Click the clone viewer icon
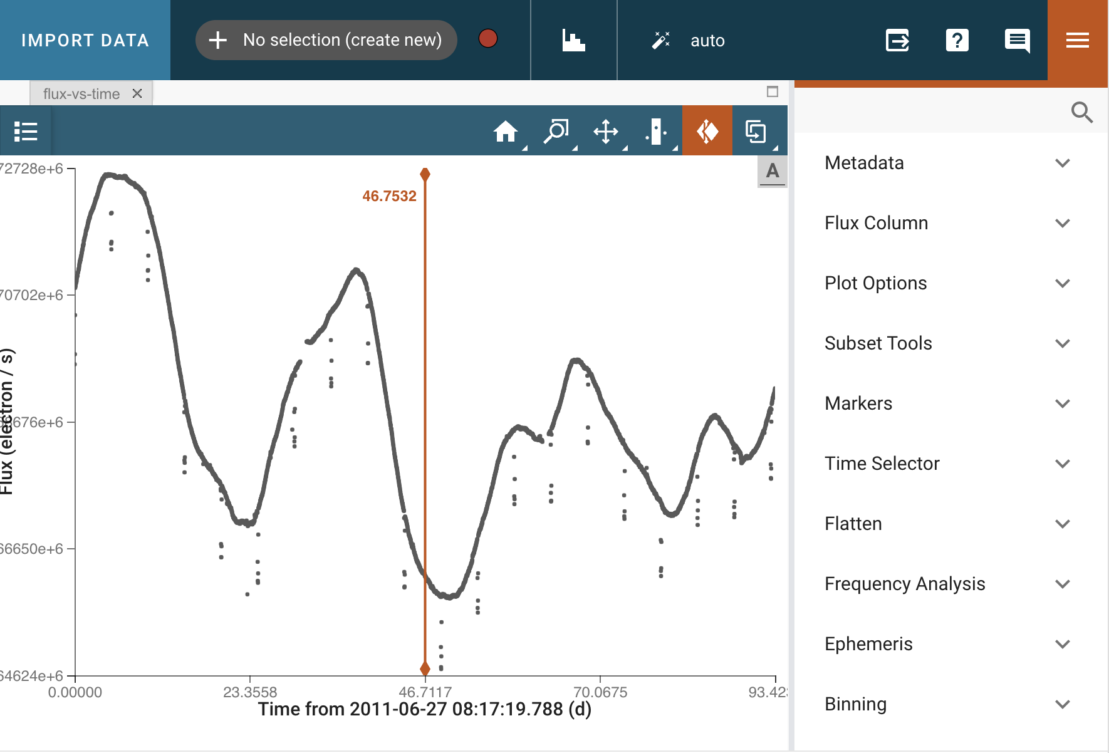Viewport: 1109px width, 753px height. 756,132
